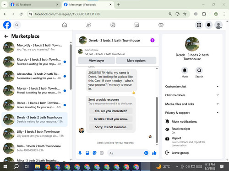The image size is (229, 171).
Task: Open a new browser tab
Action: tap(119, 5)
